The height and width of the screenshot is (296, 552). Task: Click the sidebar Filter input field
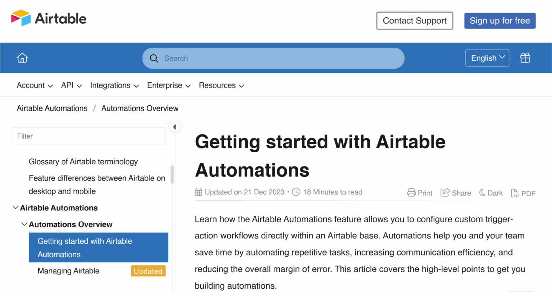(88, 136)
